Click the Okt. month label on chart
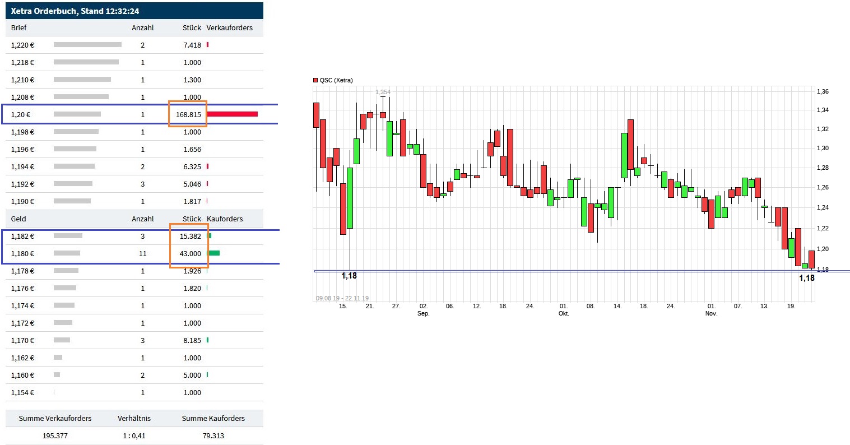The image size is (850, 445). pyautogui.click(x=564, y=313)
